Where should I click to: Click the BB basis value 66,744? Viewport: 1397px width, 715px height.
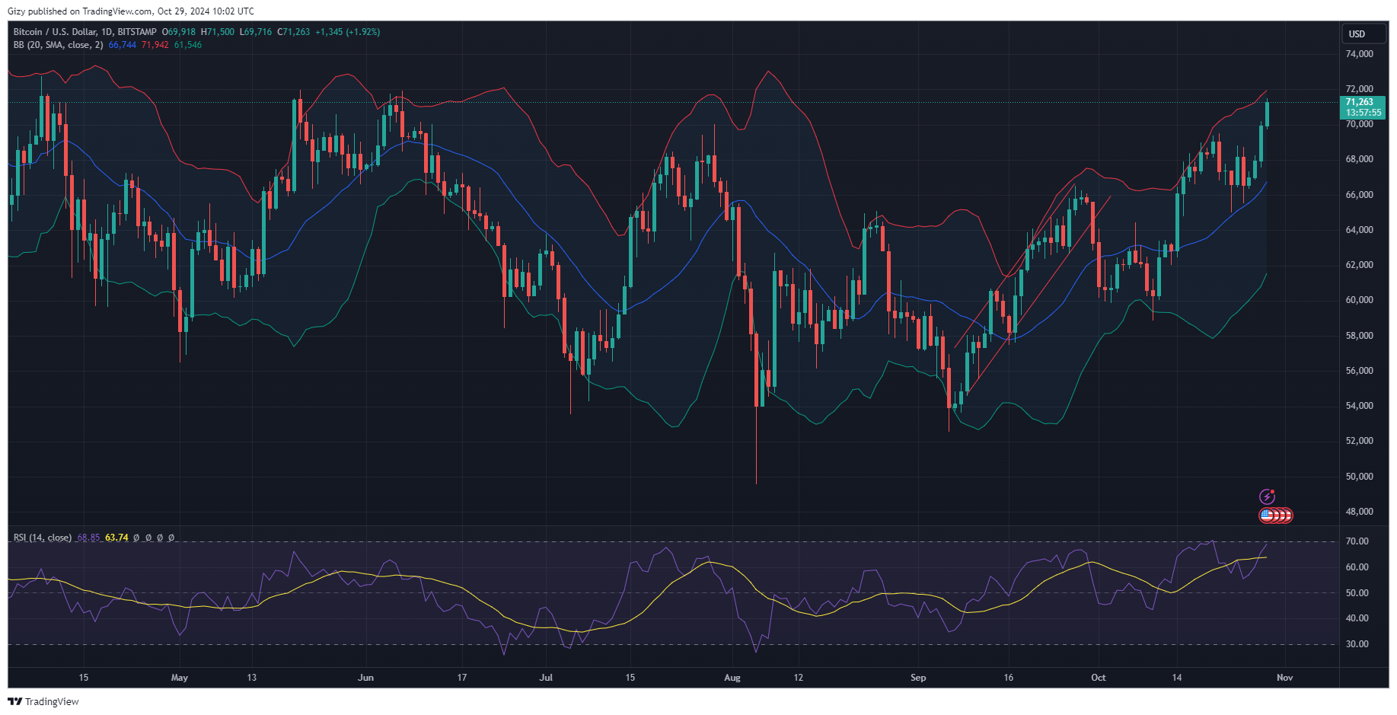tap(123, 45)
